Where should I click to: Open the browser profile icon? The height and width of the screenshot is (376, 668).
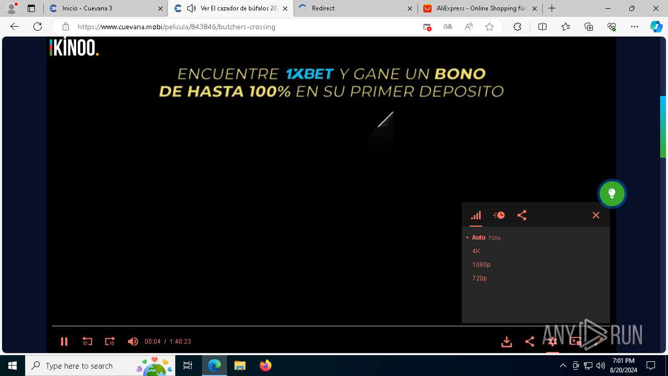pyautogui.click(x=11, y=8)
